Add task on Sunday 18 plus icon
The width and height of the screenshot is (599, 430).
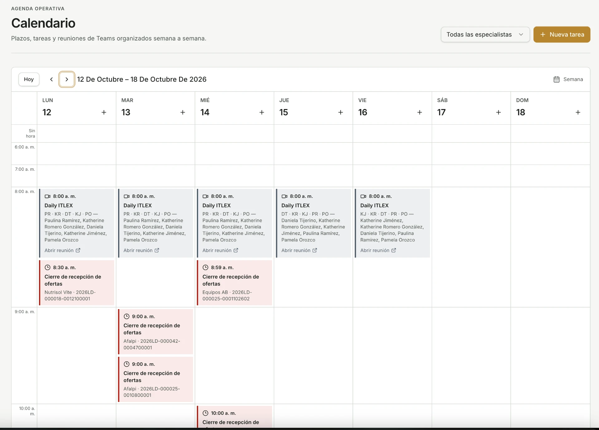(578, 112)
